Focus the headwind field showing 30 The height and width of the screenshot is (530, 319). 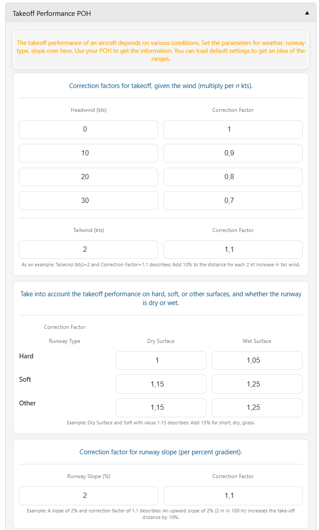(88, 200)
